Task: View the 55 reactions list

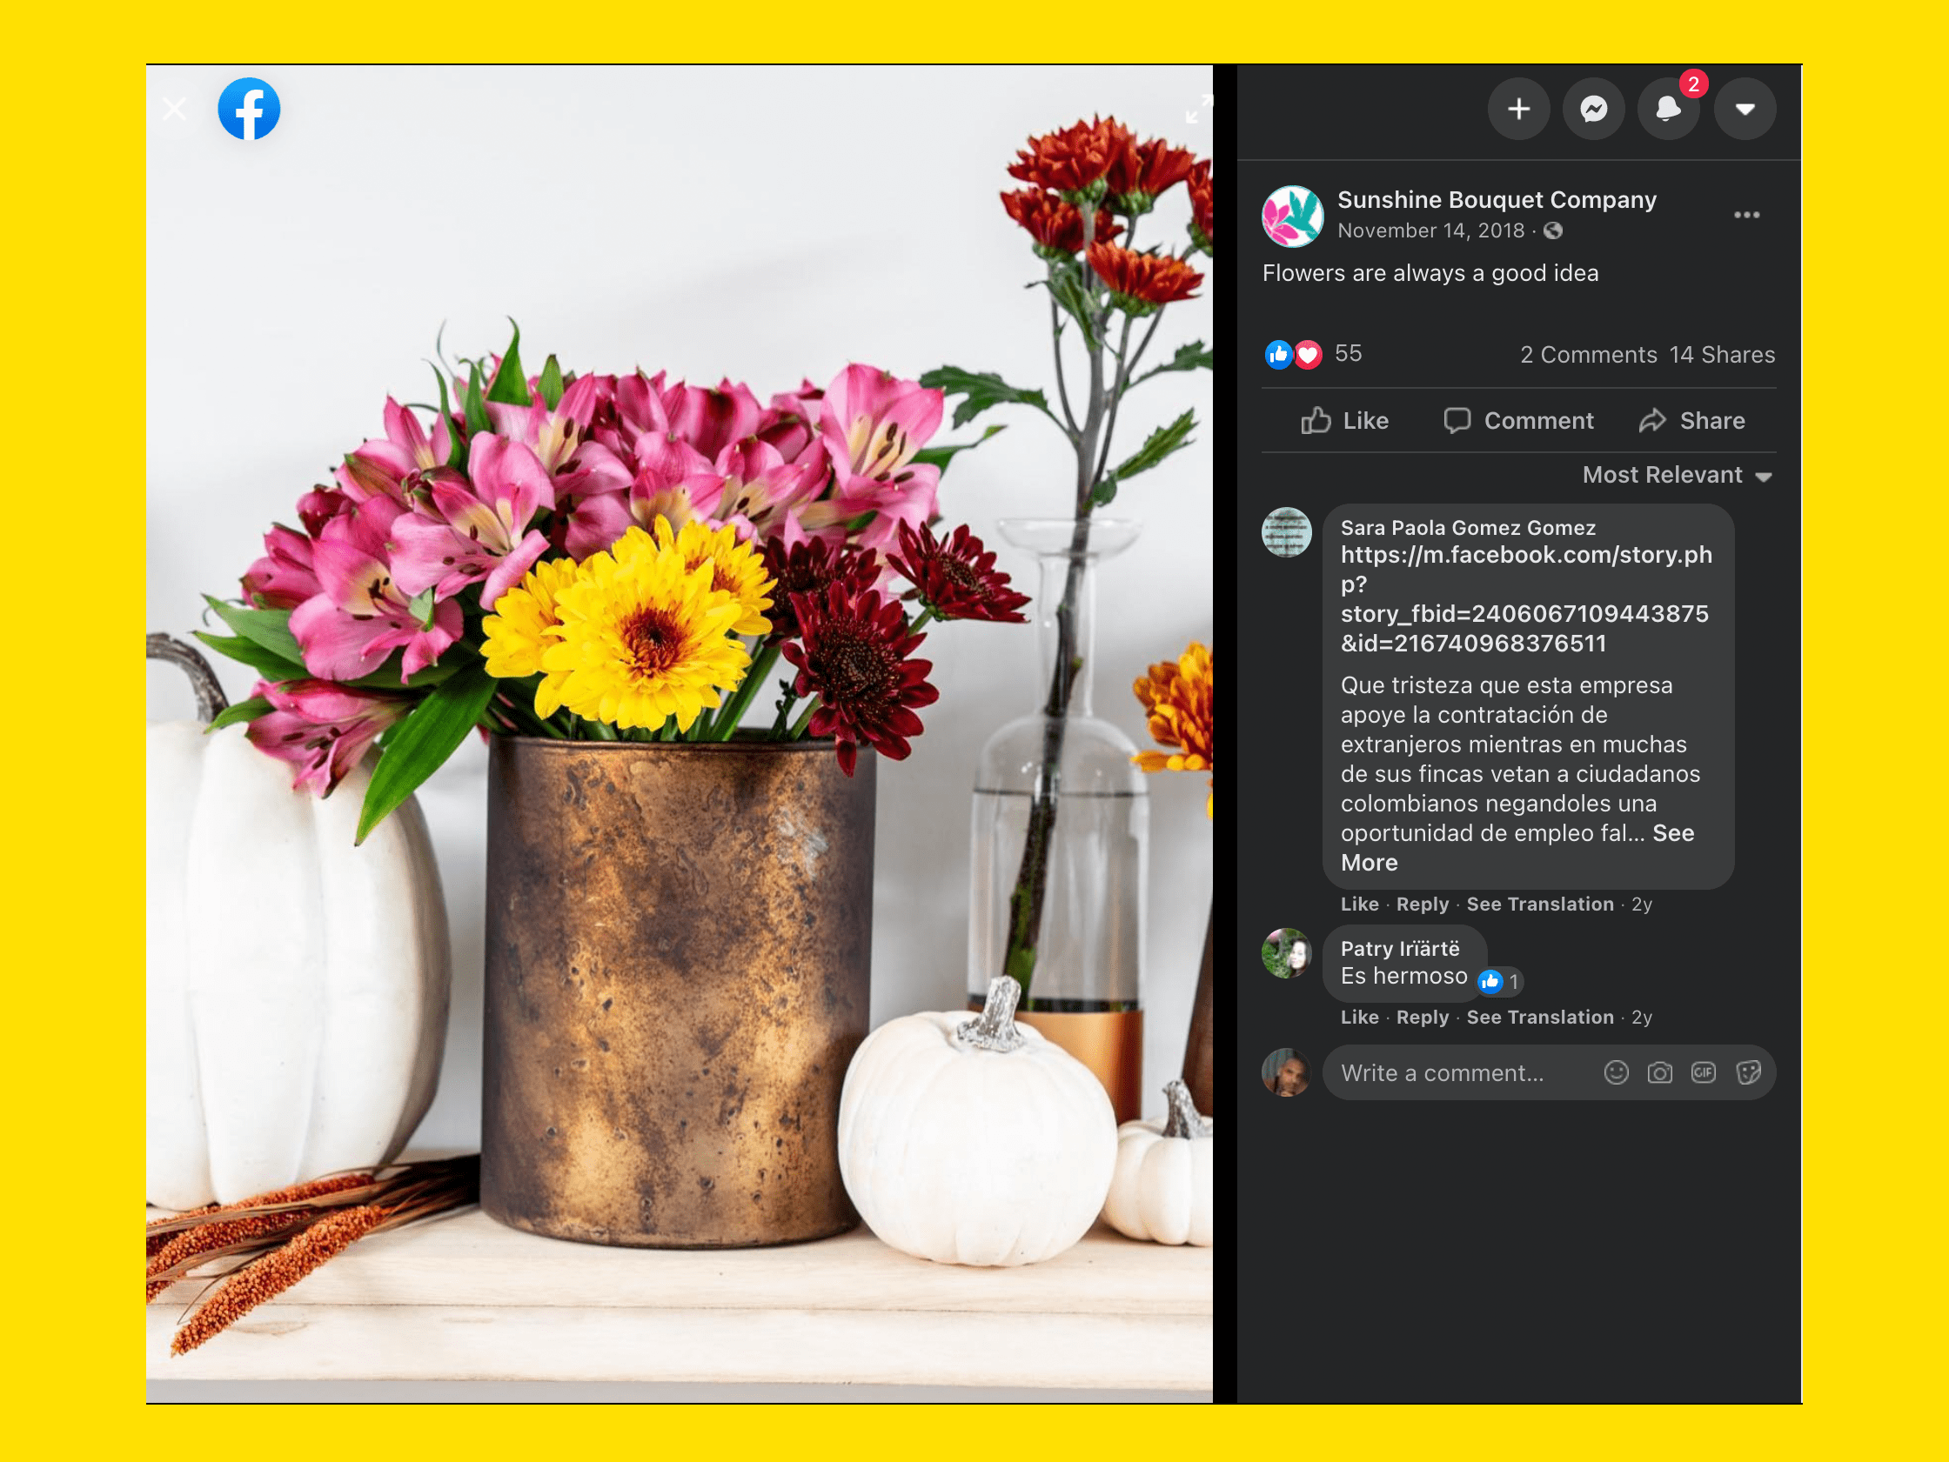Action: point(1347,354)
